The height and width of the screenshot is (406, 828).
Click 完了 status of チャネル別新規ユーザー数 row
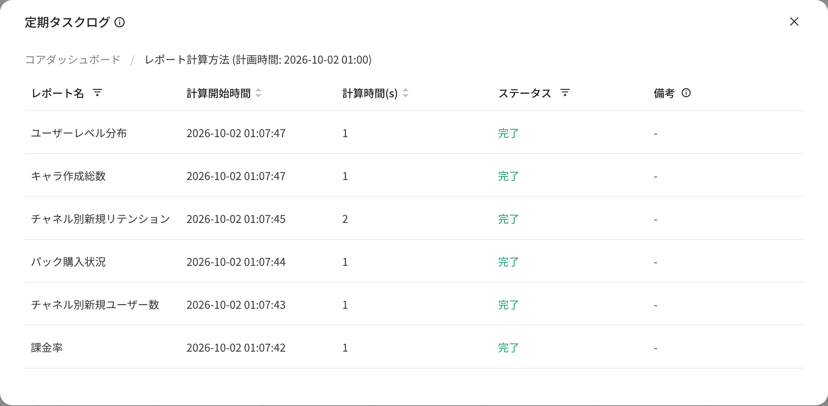click(x=508, y=305)
